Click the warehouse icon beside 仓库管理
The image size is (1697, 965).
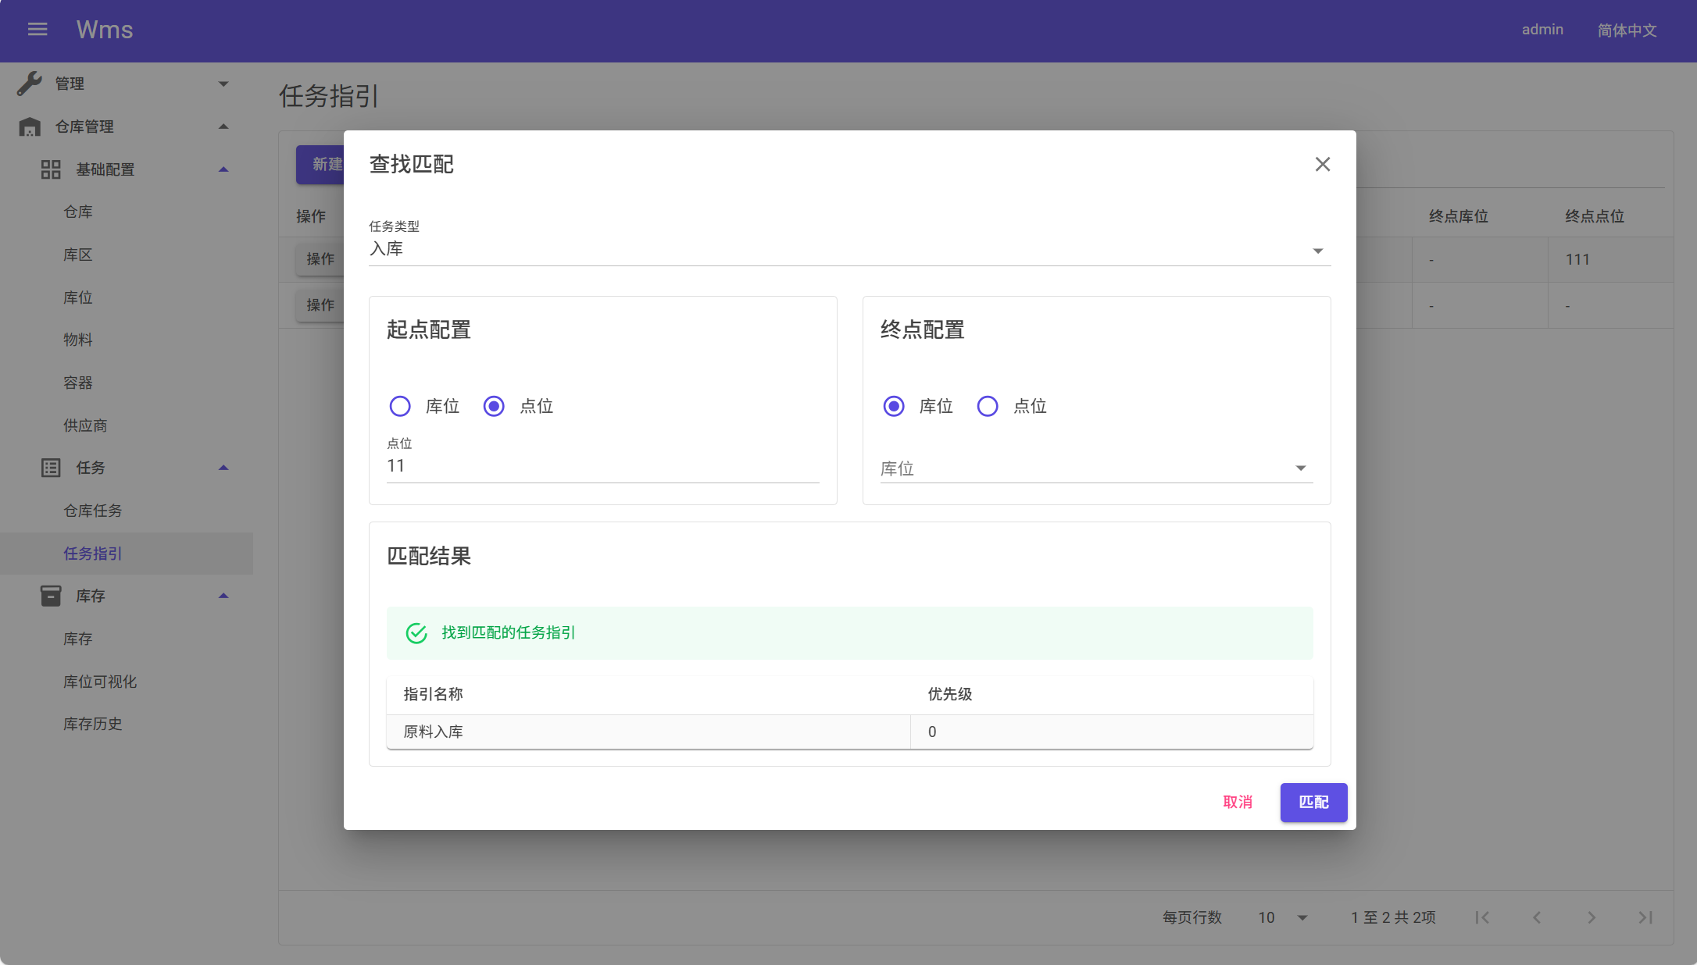tap(30, 126)
